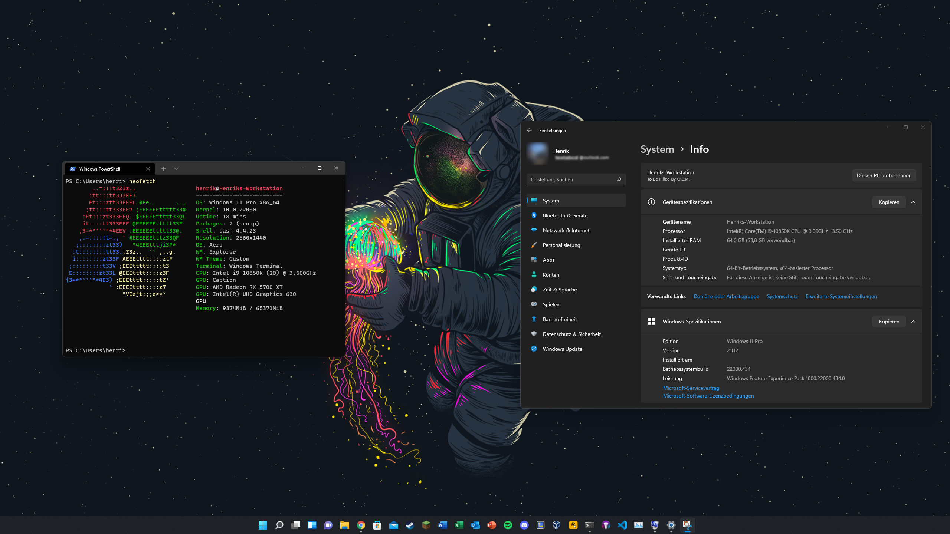Click the search icon in settings search box
The width and height of the screenshot is (950, 534).
point(619,179)
